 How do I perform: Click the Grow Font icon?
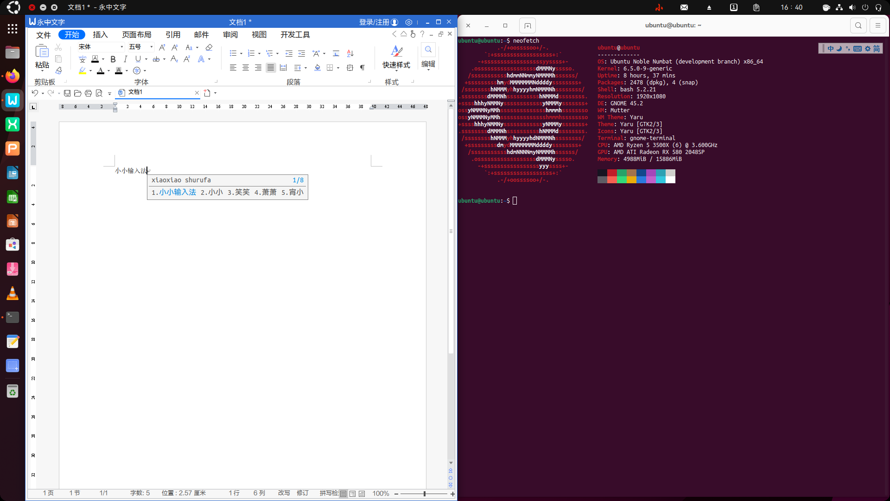click(162, 47)
